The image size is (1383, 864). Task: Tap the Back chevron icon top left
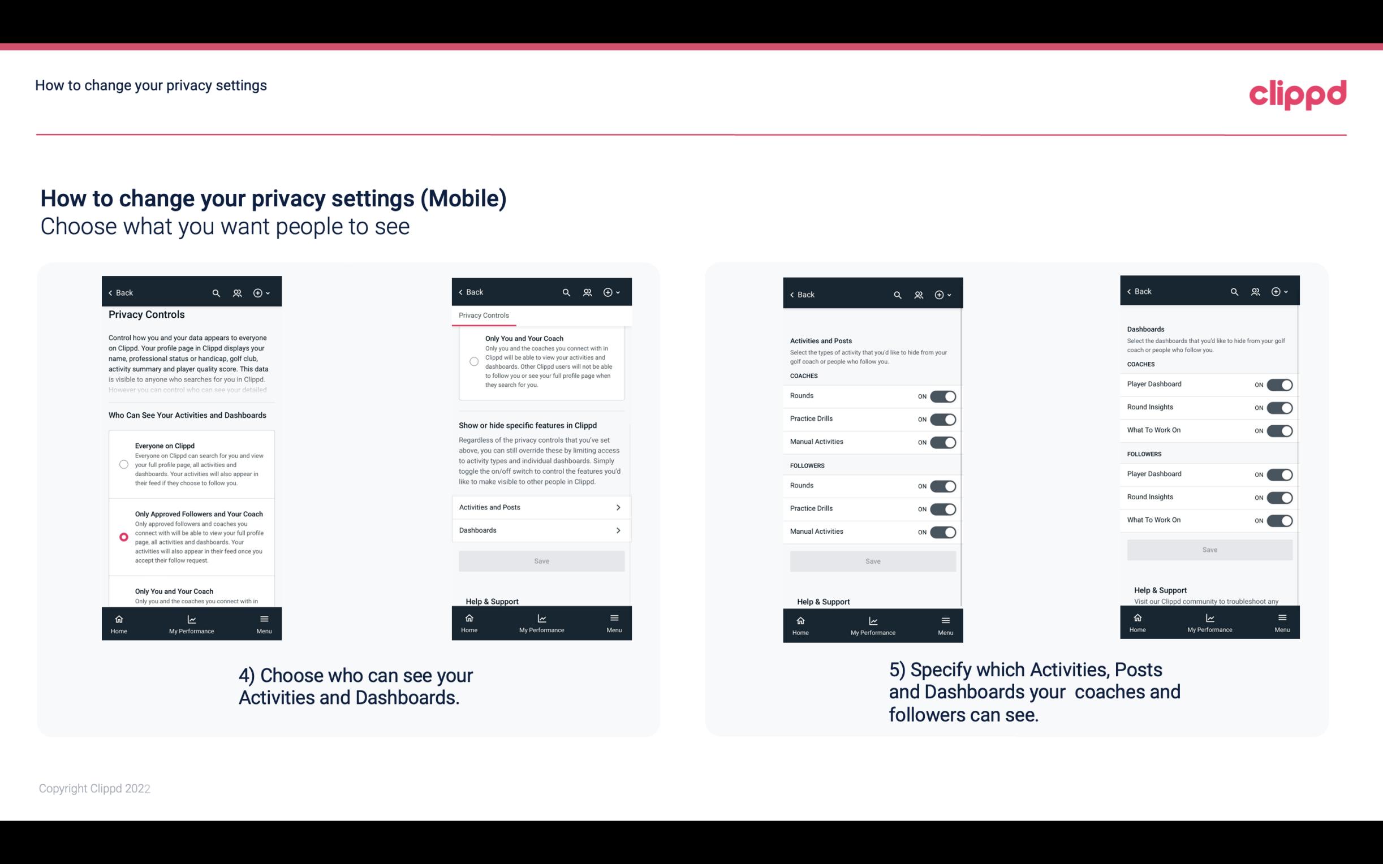click(110, 293)
